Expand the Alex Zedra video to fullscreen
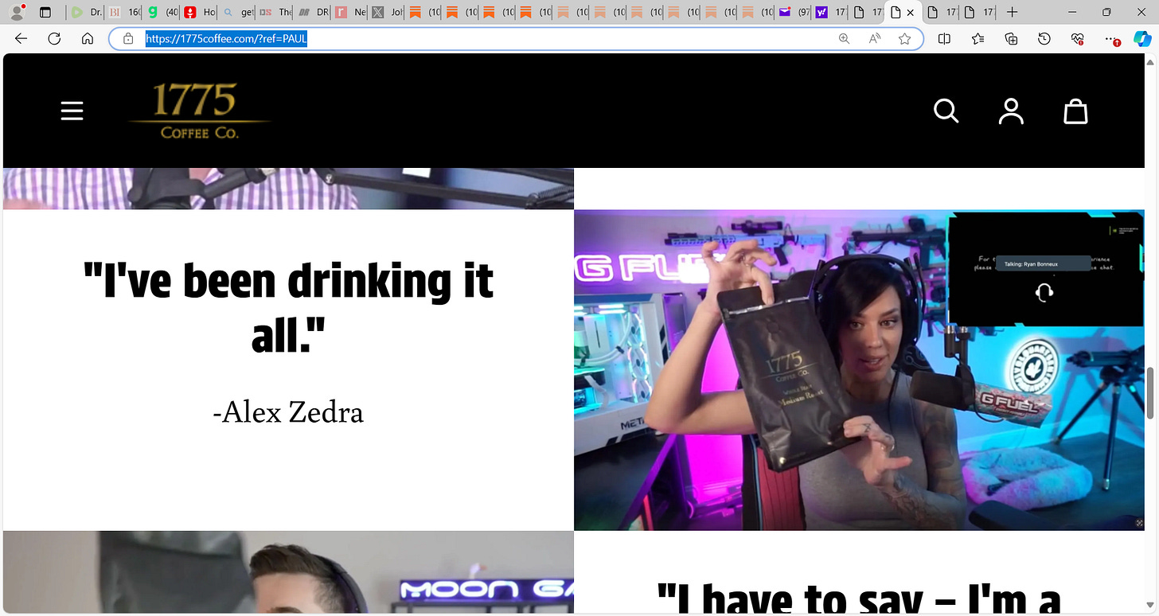The image size is (1159, 616). (x=1139, y=523)
